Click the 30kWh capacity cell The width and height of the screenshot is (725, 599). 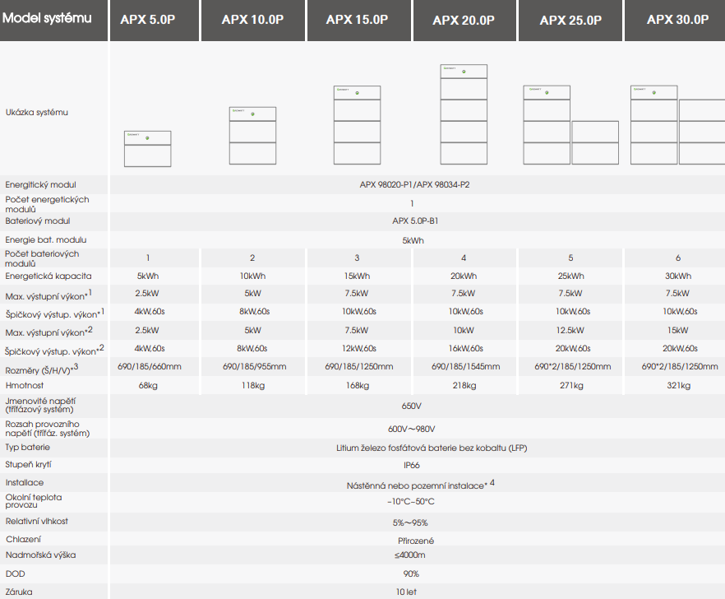(x=678, y=276)
